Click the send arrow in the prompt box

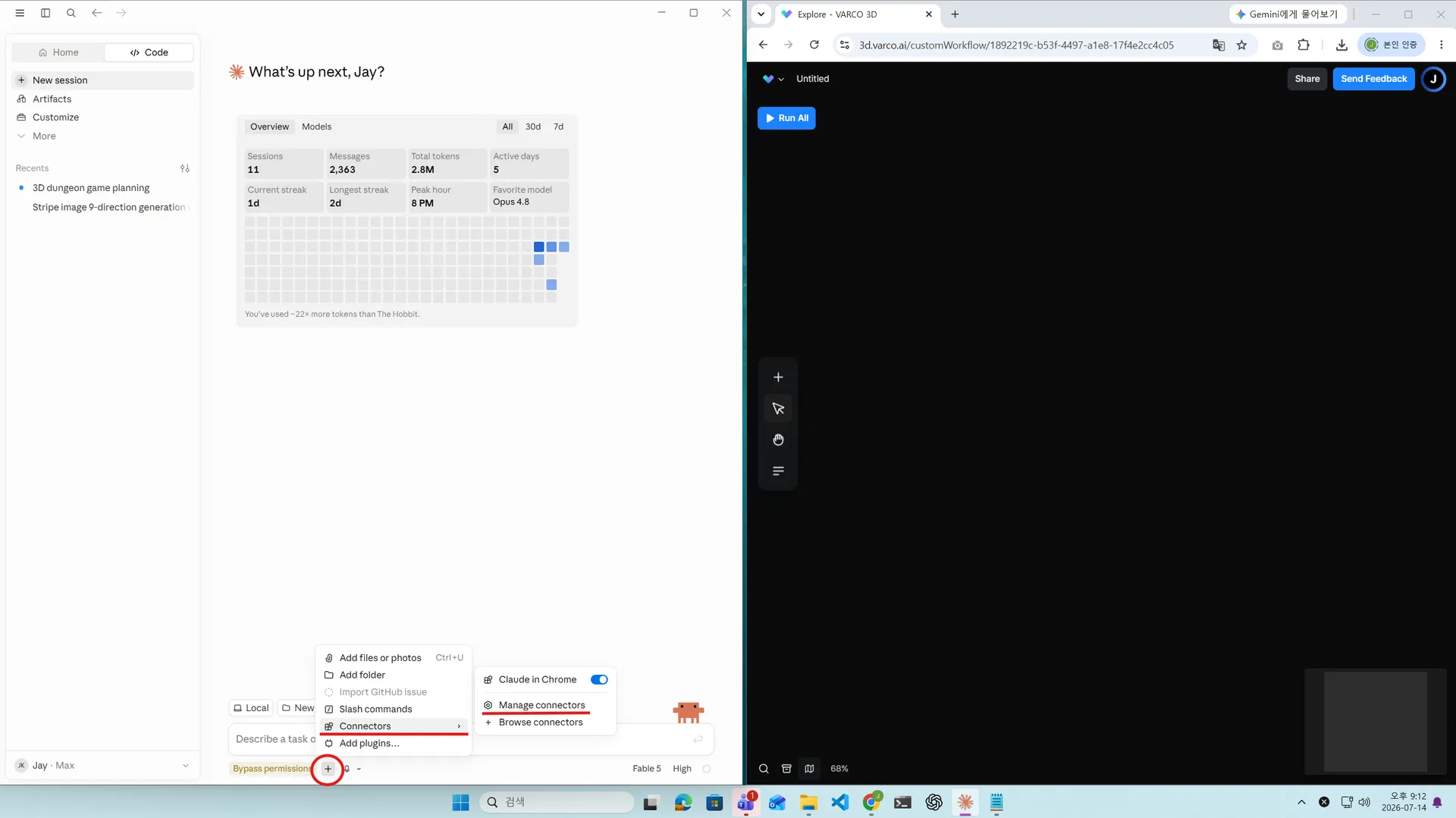coord(698,739)
